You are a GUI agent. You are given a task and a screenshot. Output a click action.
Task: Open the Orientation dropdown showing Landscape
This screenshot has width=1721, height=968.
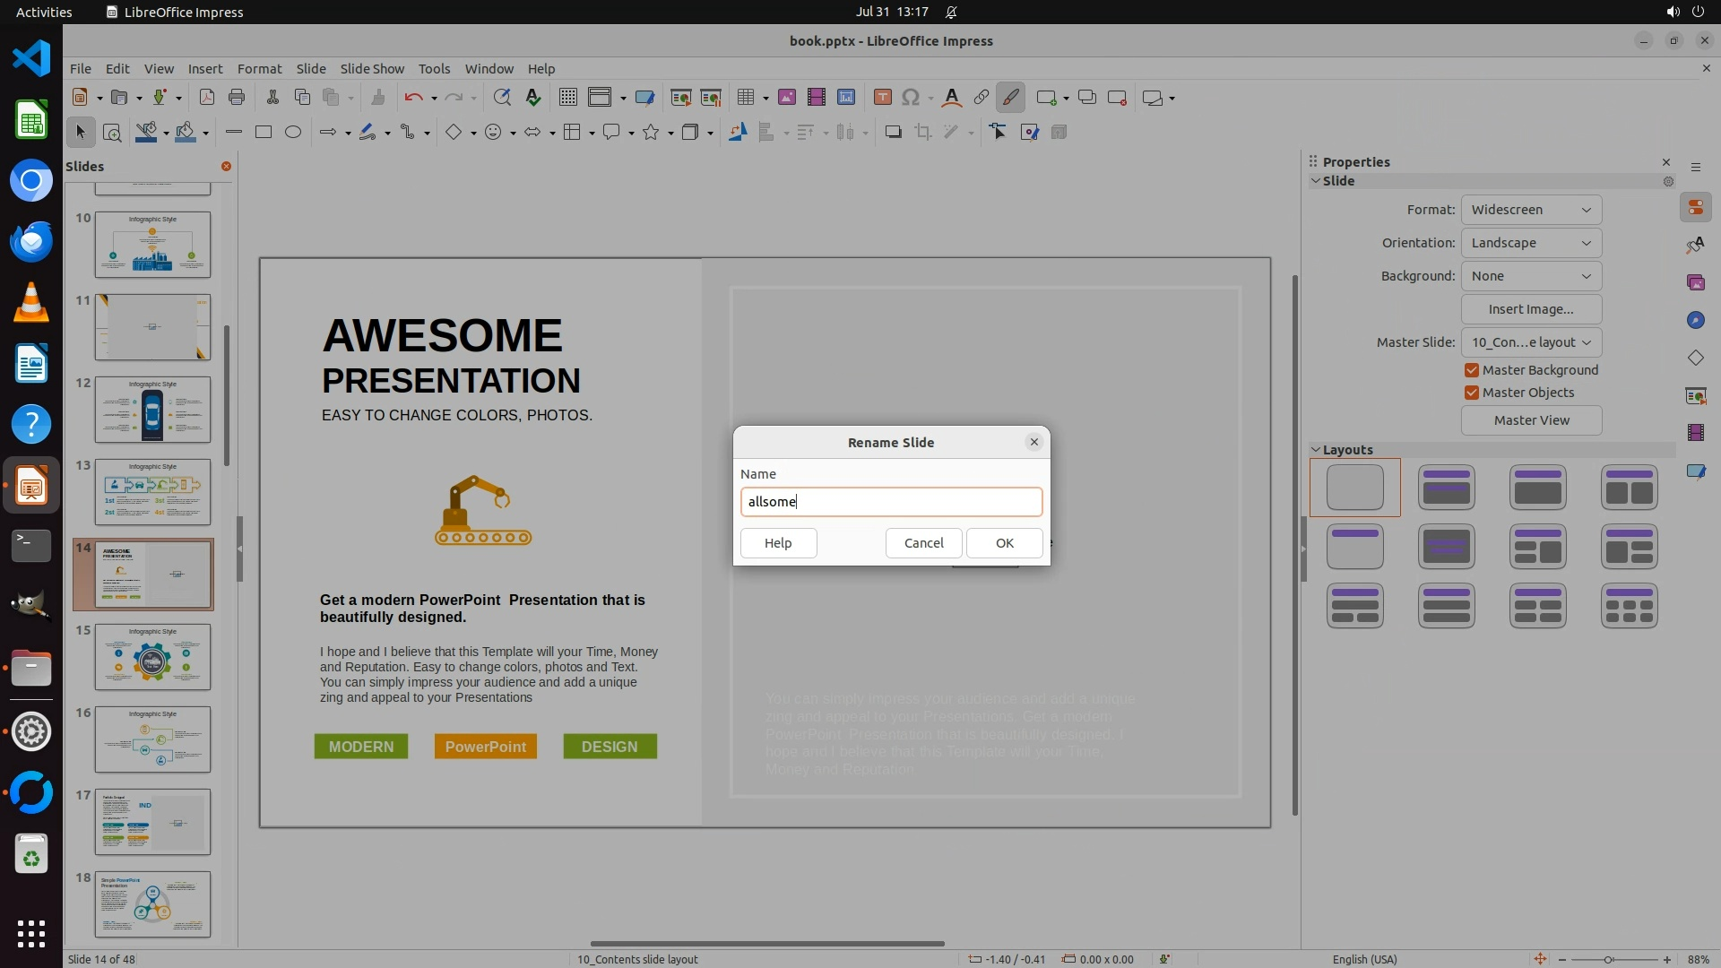(1531, 243)
